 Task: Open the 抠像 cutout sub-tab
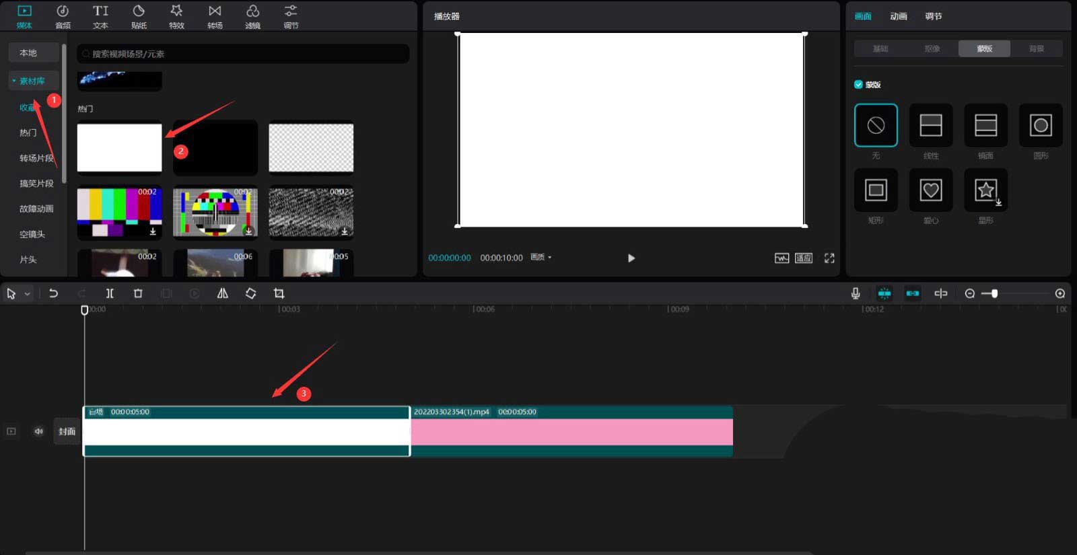pyautogui.click(x=932, y=48)
